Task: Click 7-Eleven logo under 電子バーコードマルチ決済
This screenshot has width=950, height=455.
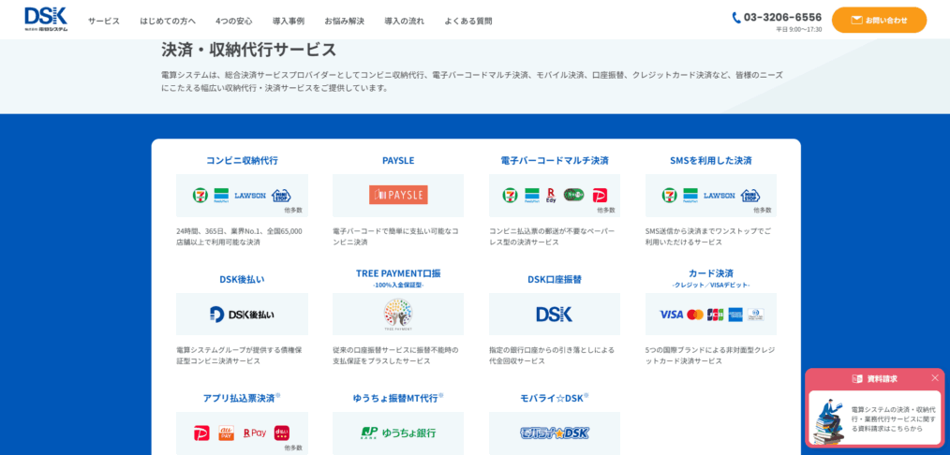Action: [511, 195]
